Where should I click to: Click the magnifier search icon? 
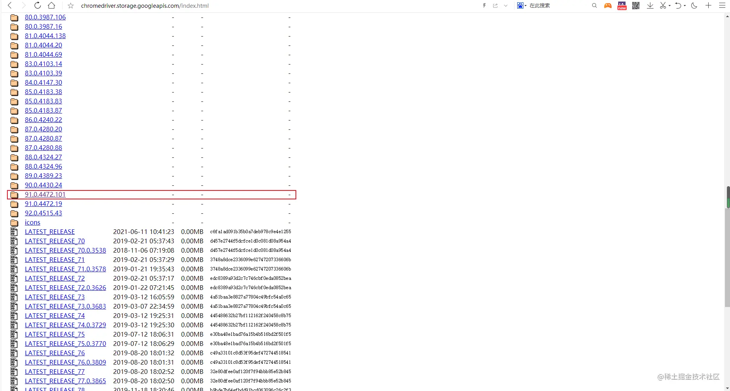click(x=594, y=5)
